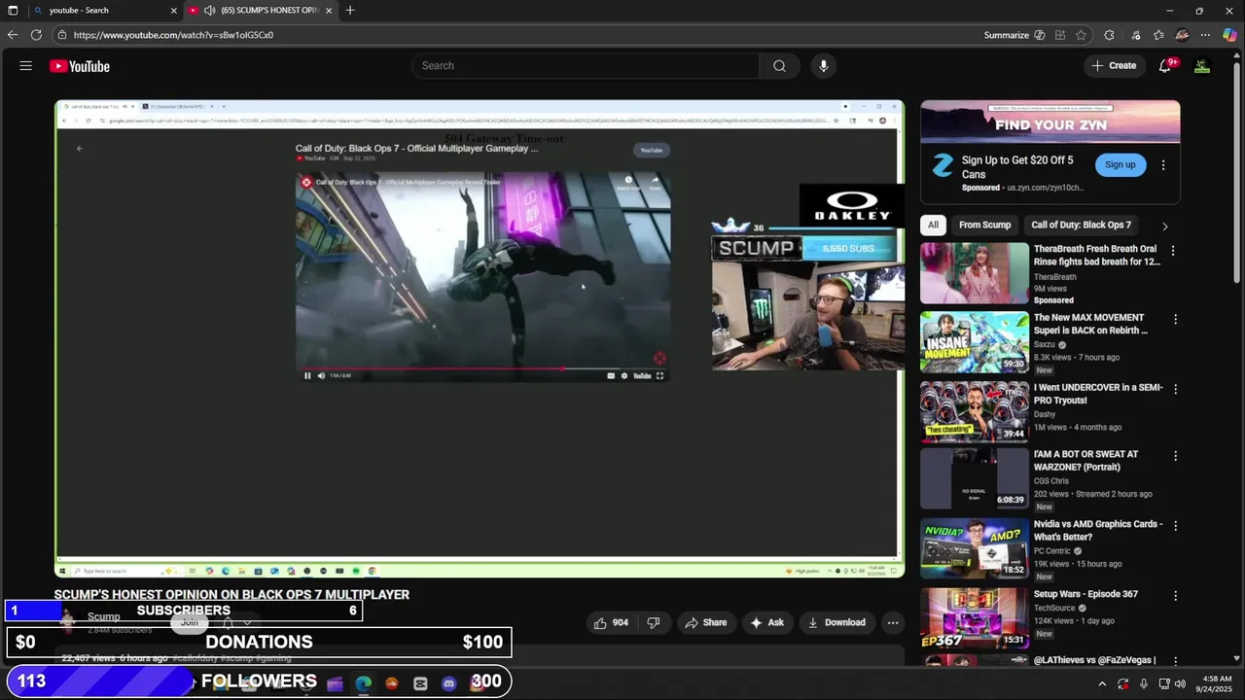The image size is (1245, 700).
Task: Open the browser extensions puzzle icon
Action: 1109,35
